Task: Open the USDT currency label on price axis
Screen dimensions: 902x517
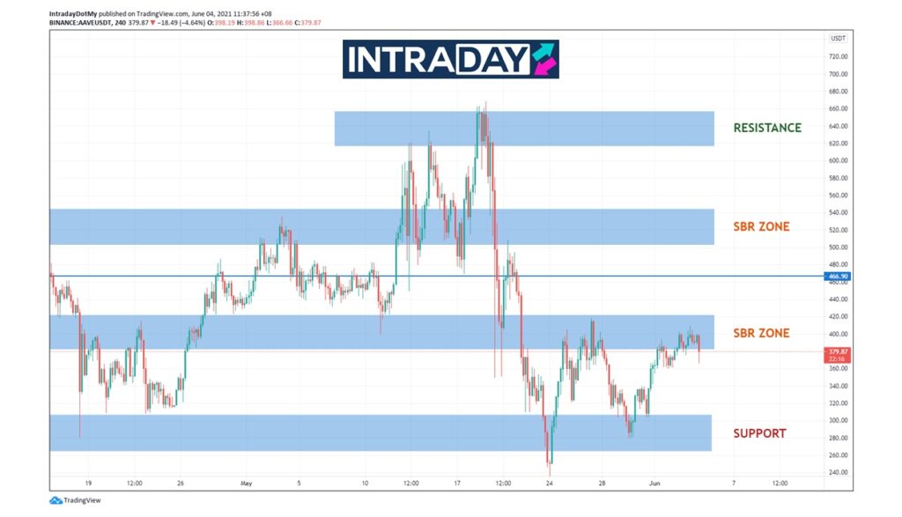Action: [838, 39]
